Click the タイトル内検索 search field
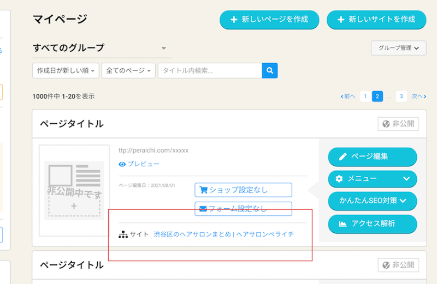This screenshot has width=437, height=284. click(x=210, y=70)
